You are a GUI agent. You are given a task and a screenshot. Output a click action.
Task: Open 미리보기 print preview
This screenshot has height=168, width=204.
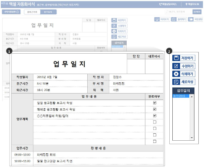coord(162,19)
